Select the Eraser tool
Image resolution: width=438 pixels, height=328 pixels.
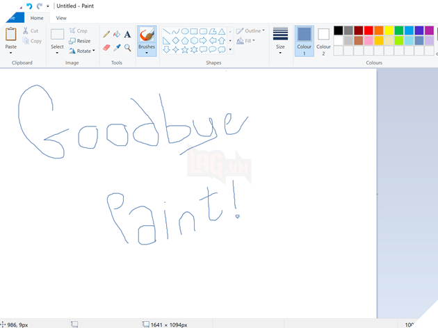tap(106, 48)
